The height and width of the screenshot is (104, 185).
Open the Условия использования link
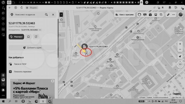161,98
